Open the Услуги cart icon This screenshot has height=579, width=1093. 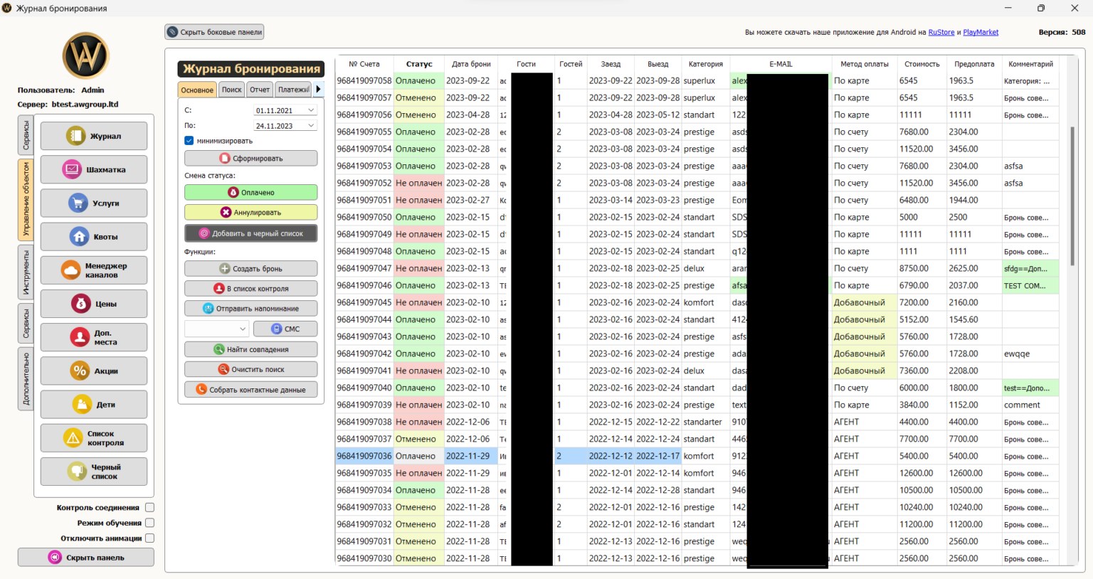click(x=78, y=203)
